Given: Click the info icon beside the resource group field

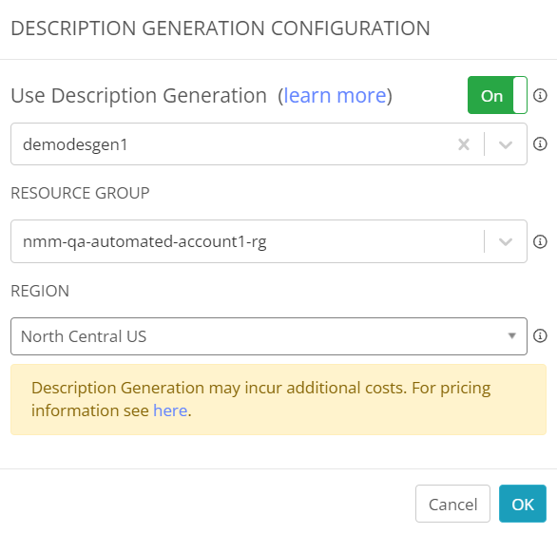Looking at the screenshot, I should (x=540, y=241).
